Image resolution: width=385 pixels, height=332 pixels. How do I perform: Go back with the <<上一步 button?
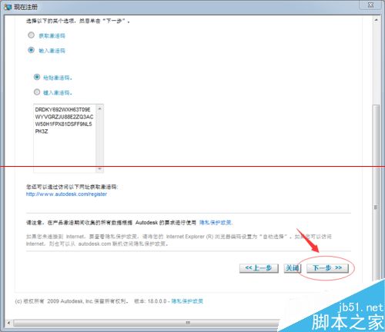click(x=259, y=268)
